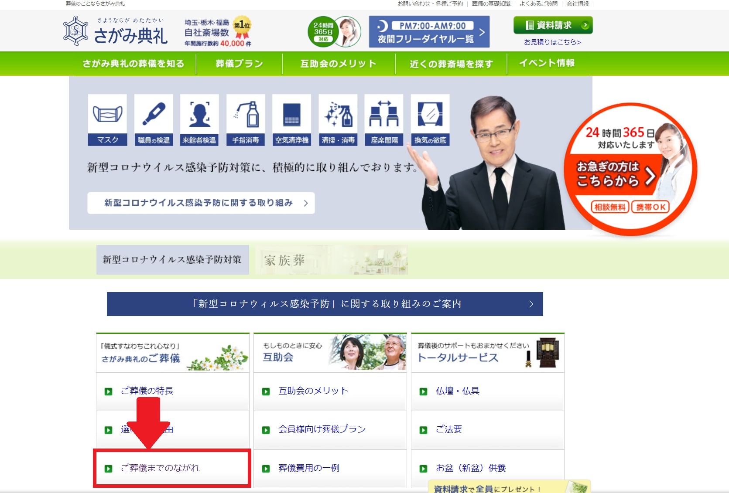Select the 近くの葬斎場を探す navigation item
This screenshot has width=729, height=493.
point(451,64)
